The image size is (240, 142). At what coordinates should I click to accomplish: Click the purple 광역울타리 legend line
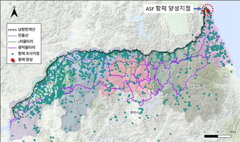click(x=12, y=47)
